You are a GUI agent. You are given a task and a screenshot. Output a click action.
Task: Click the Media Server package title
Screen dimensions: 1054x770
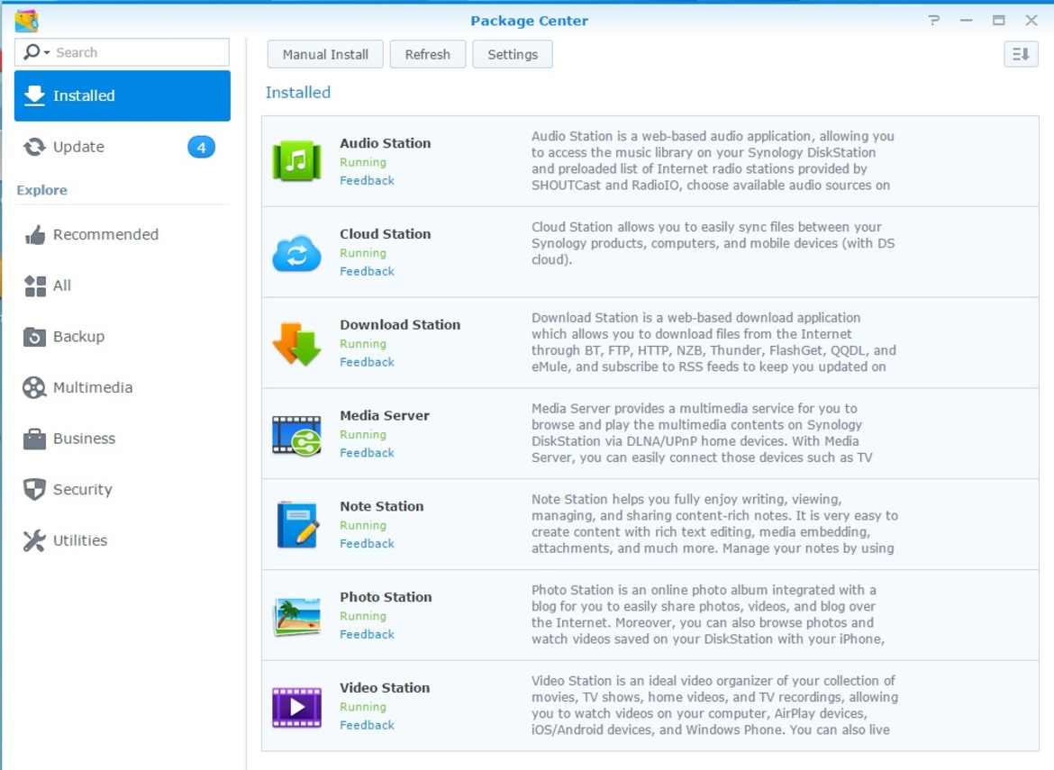385,415
